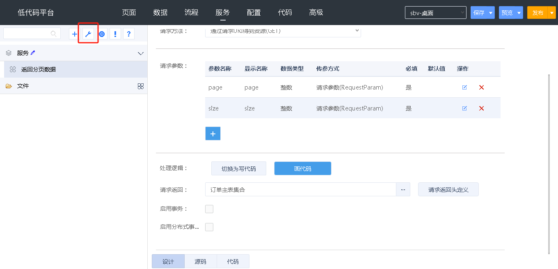Click the plus icon to add service
558x269 pixels.
coord(74,34)
